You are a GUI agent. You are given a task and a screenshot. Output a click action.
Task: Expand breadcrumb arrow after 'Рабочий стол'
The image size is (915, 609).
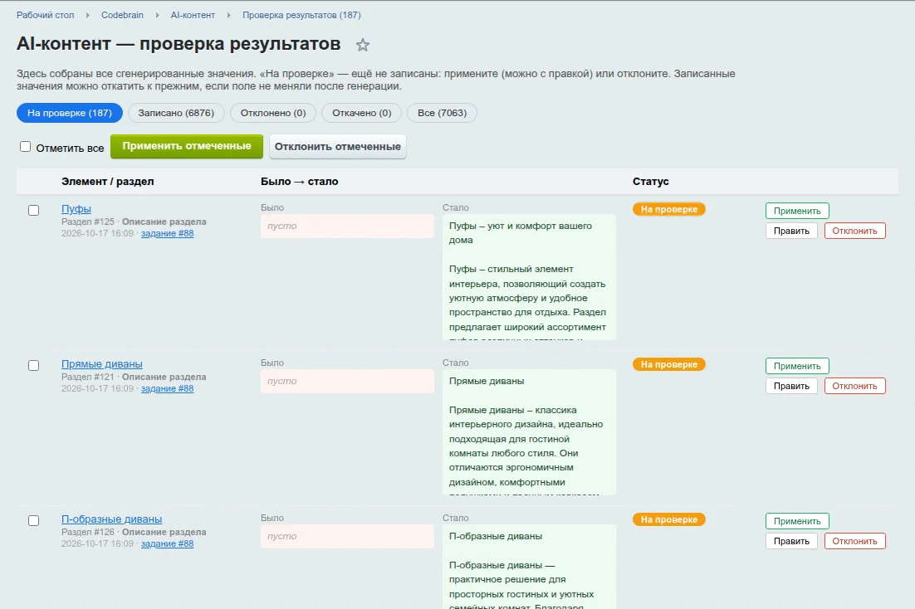(87, 15)
